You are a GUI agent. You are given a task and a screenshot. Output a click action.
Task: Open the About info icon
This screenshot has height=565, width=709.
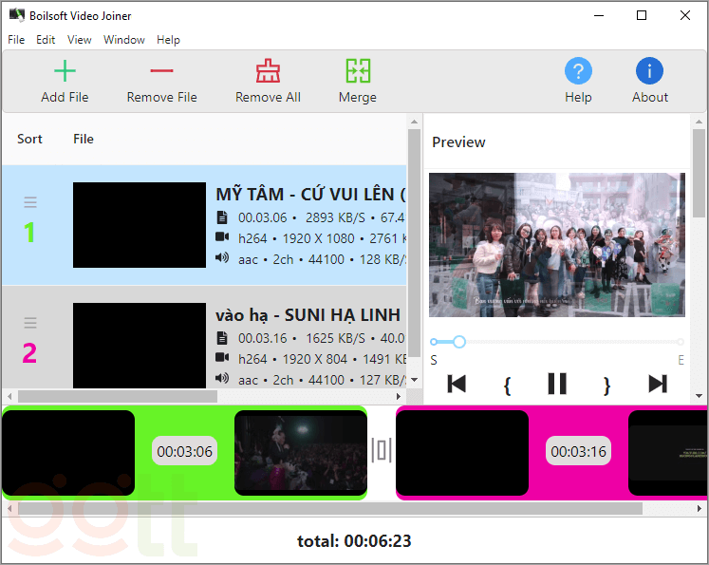pos(649,71)
